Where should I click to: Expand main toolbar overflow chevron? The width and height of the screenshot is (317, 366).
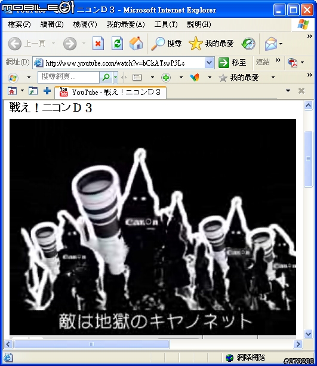(x=309, y=36)
